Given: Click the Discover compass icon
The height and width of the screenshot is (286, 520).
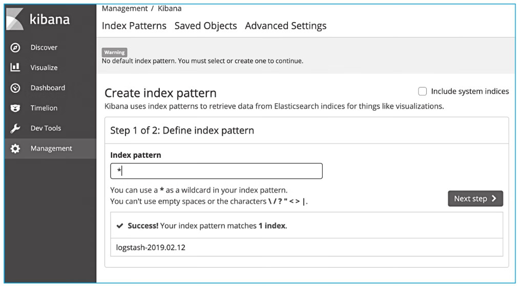Looking at the screenshot, I should [x=15, y=48].
